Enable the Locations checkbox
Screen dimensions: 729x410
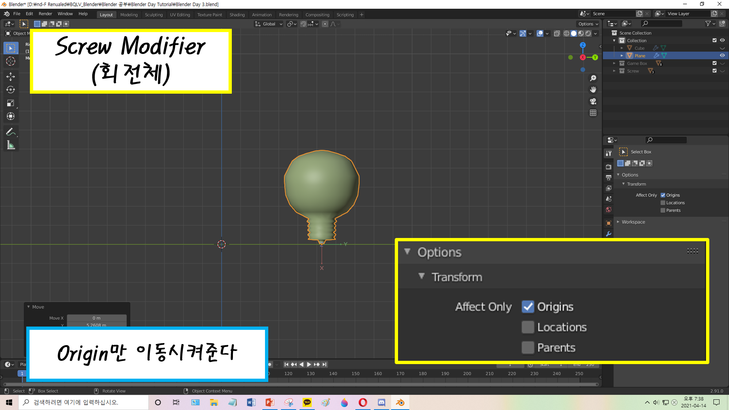coord(663,203)
